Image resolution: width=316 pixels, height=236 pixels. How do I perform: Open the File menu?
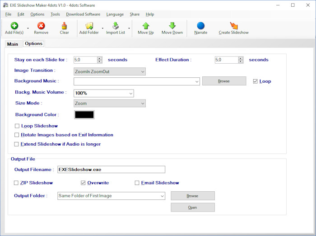tap(8, 14)
